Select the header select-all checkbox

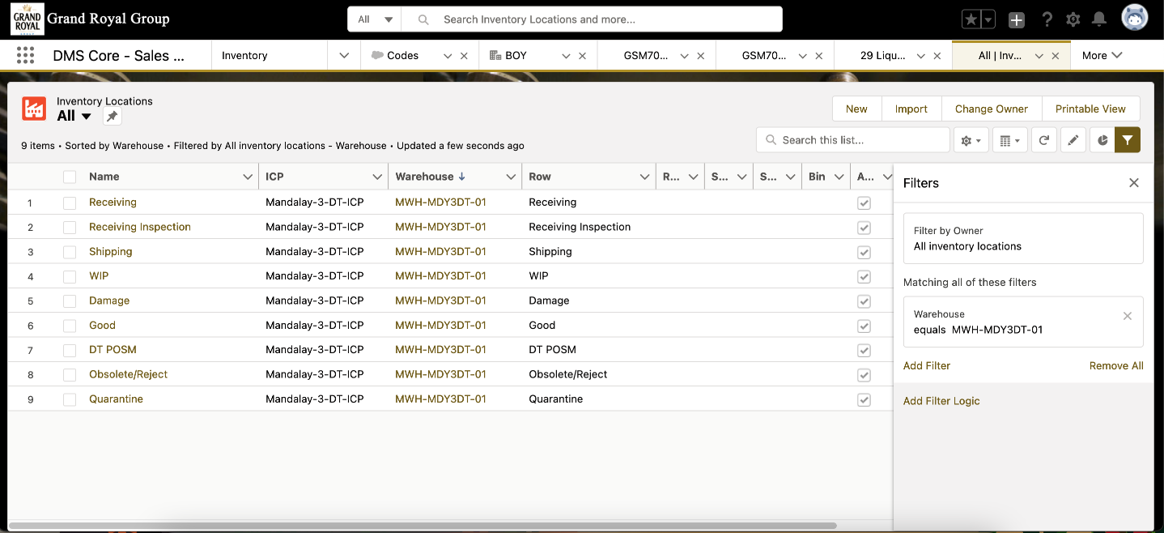tap(70, 177)
